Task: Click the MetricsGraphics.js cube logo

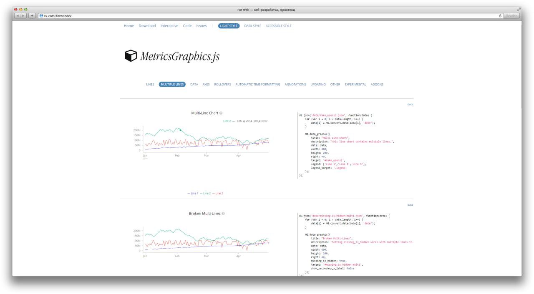Action: [131, 56]
